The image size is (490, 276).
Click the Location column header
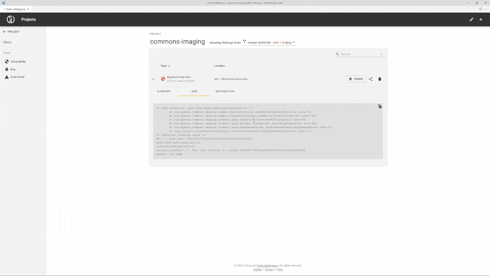pyautogui.click(x=220, y=65)
